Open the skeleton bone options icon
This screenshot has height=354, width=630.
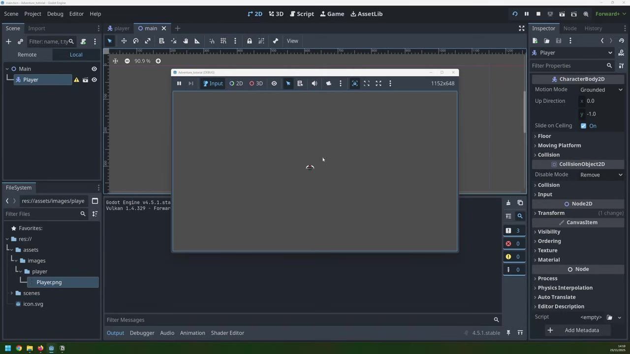[x=276, y=41]
